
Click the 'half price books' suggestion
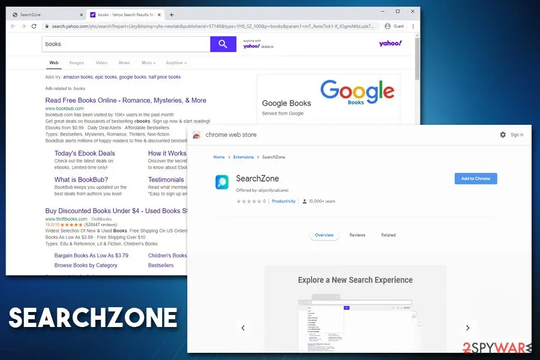click(x=164, y=77)
